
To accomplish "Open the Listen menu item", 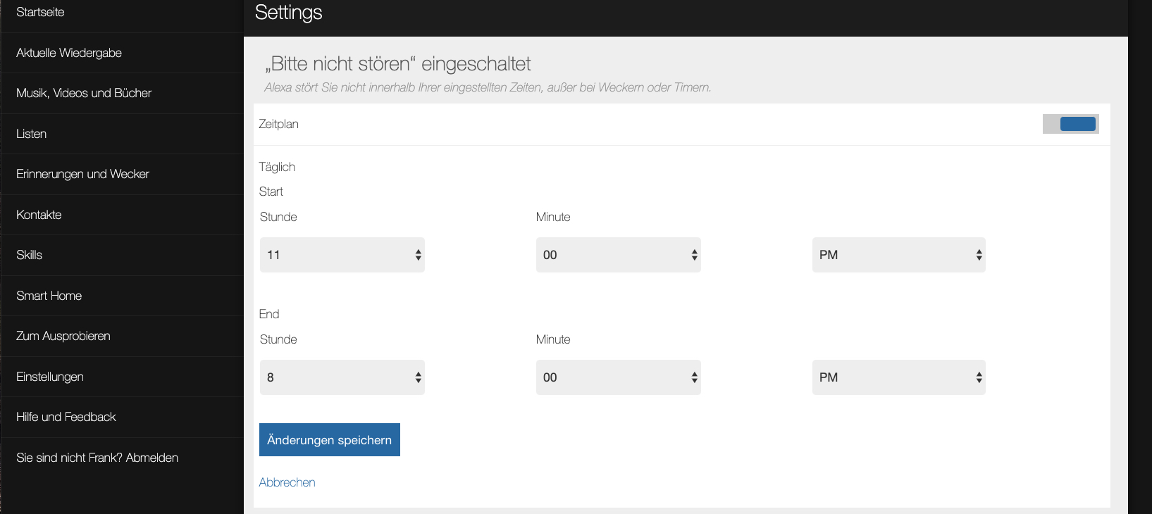I will pos(32,134).
